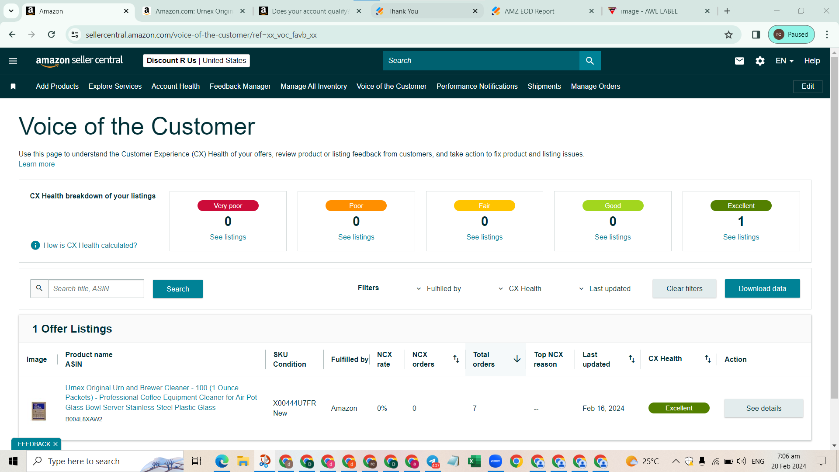Open Zoom from the taskbar

[496, 461]
